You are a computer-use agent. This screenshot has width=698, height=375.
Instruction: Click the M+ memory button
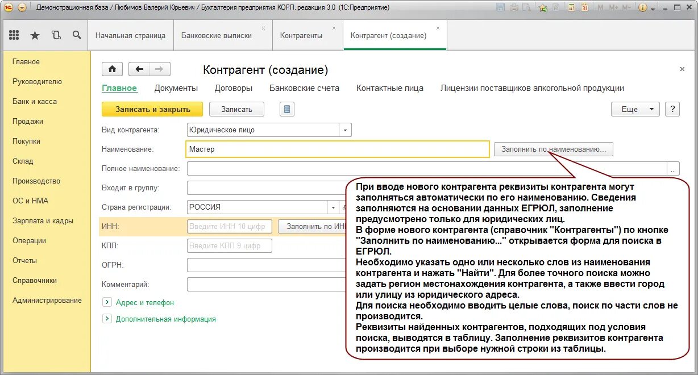(613, 8)
